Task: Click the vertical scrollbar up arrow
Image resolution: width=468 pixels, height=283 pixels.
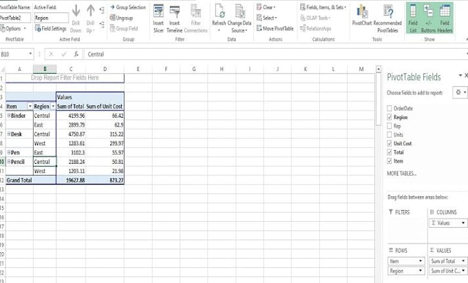Action: coord(379,69)
